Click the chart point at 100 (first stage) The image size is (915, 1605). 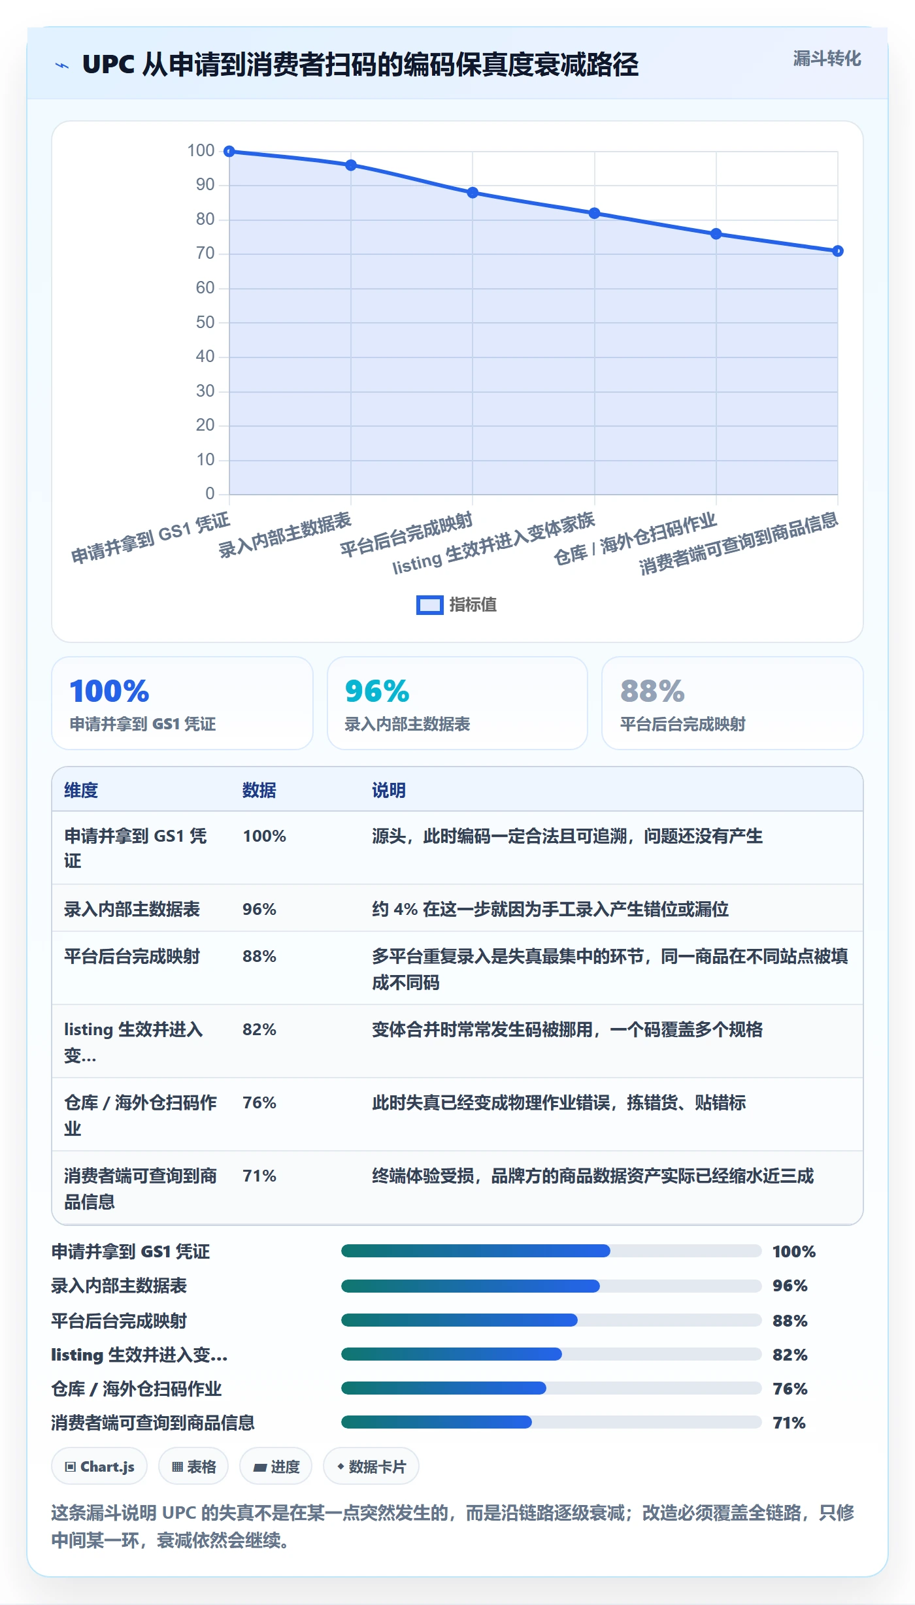(x=229, y=152)
